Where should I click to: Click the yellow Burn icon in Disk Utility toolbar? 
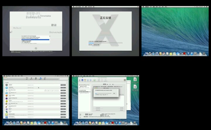point(85,80)
